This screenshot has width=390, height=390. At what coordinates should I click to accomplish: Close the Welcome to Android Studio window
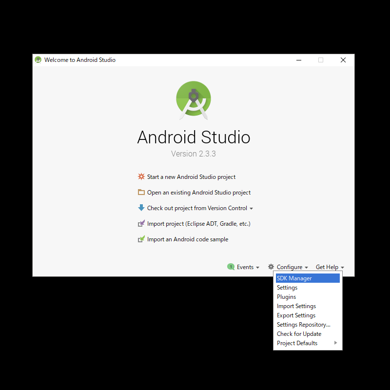(343, 60)
